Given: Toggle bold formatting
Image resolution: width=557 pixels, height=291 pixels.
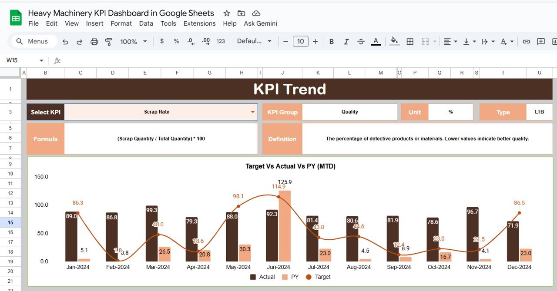Looking at the screenshot, I should point(332,41).
